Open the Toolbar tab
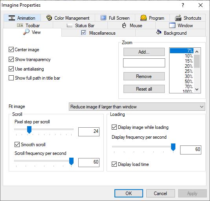 point(28,25)
